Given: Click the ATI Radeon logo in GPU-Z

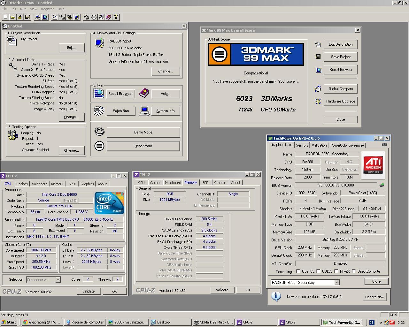Looking at the screenshot, I should 373,165.
